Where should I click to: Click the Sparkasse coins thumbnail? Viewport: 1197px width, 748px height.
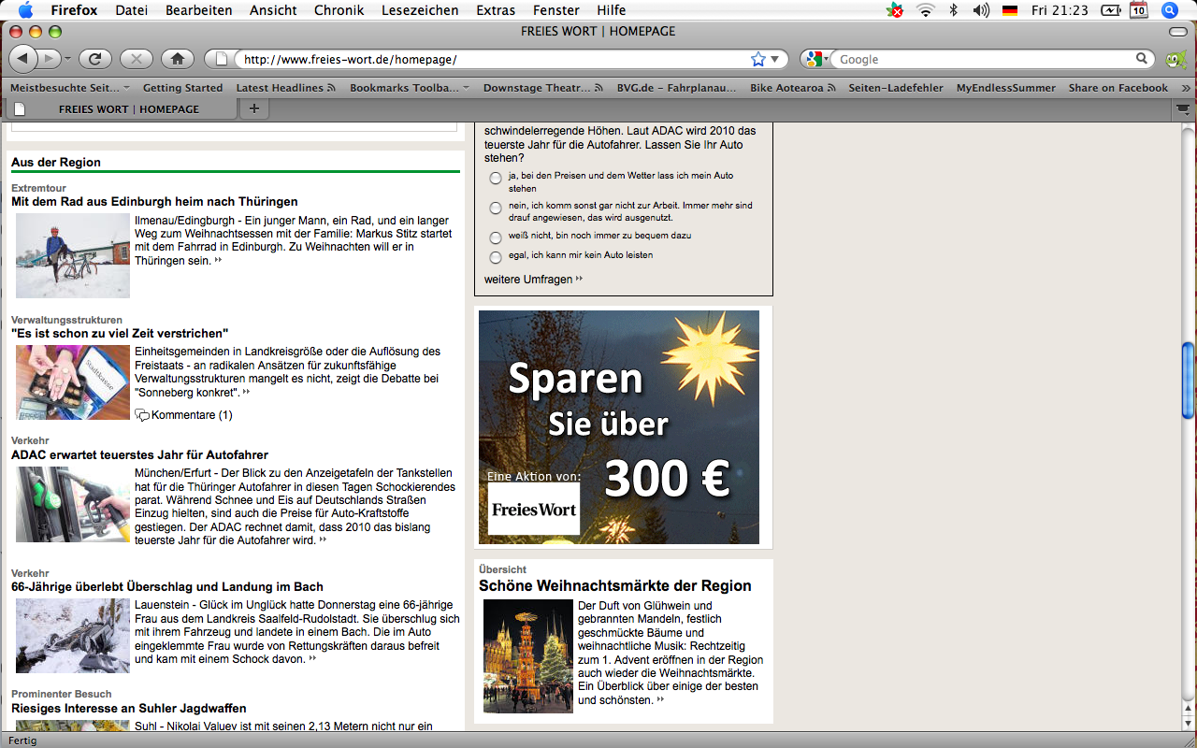(x=73, y=382)
